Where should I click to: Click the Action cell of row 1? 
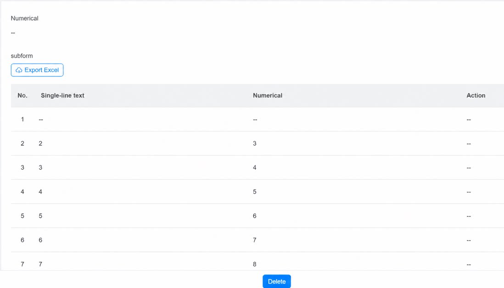coord(469,120)
